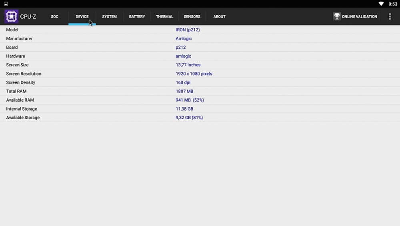Go to the BATTERY tab
The height and width of the screenshot is (226, 400).
[x=137, y=16]
